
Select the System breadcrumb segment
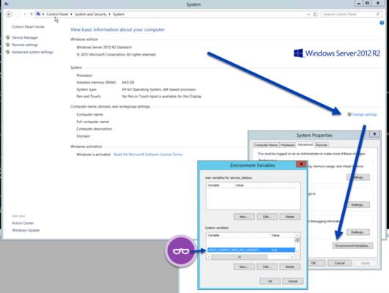click(119, 15)
